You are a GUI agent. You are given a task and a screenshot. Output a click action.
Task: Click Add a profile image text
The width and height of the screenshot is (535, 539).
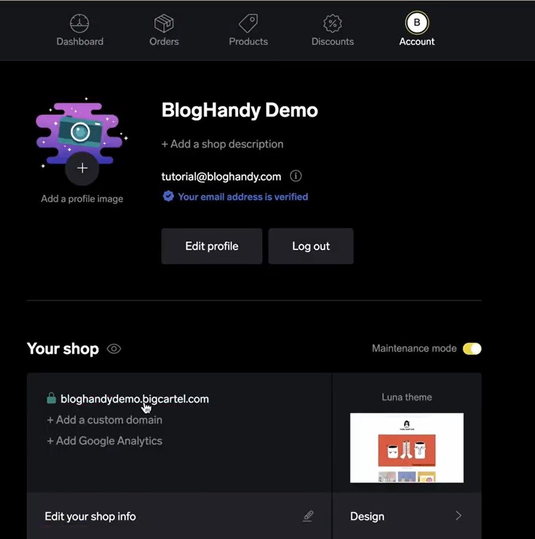[82, 199]
